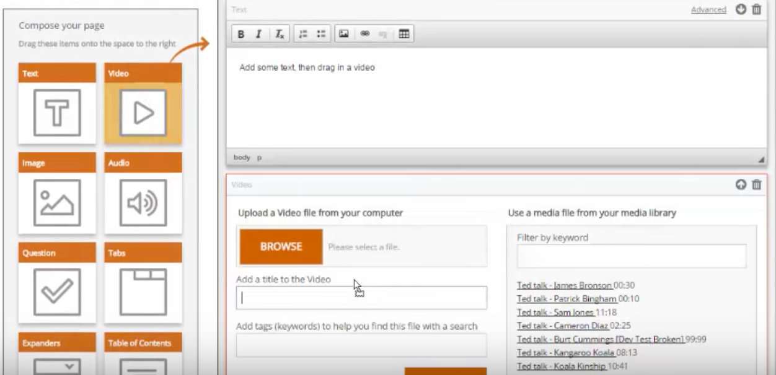Click the tags keywords input field

point(361,345)
